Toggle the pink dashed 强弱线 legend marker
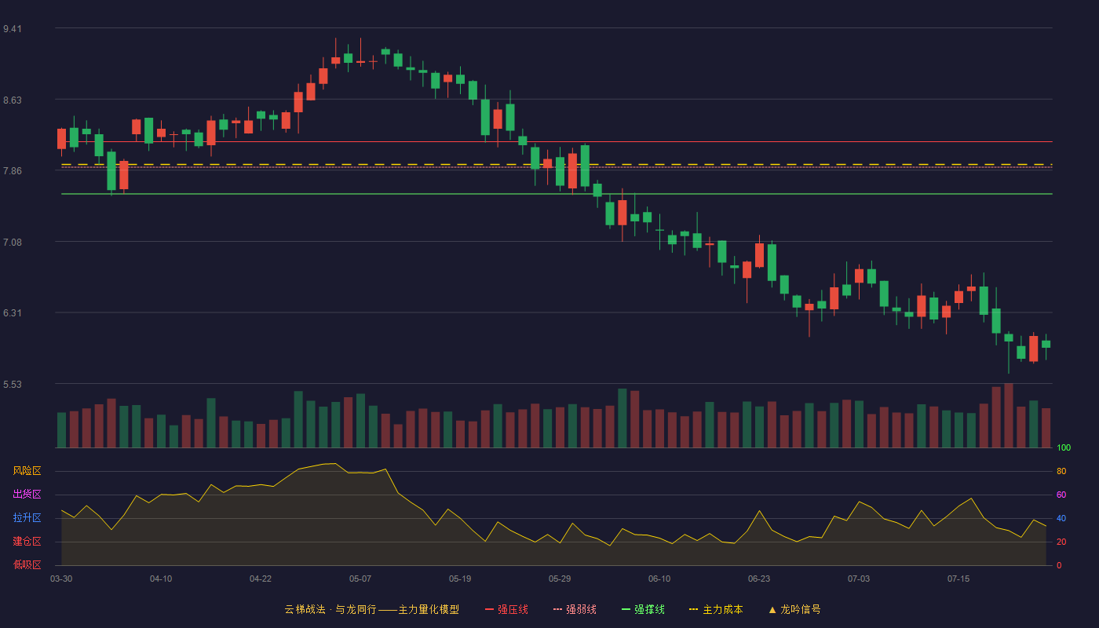Image resolution: width=1099 pixels, height=628 pixels. [x=557, y=609]
